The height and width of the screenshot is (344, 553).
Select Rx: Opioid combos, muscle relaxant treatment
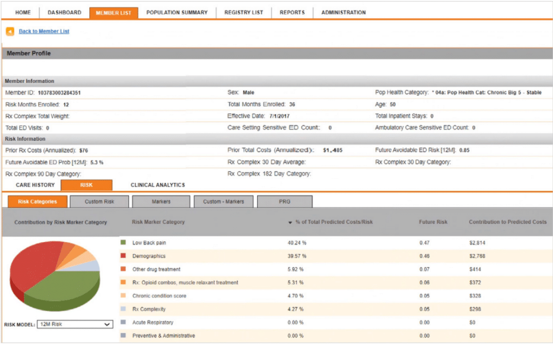185,283
